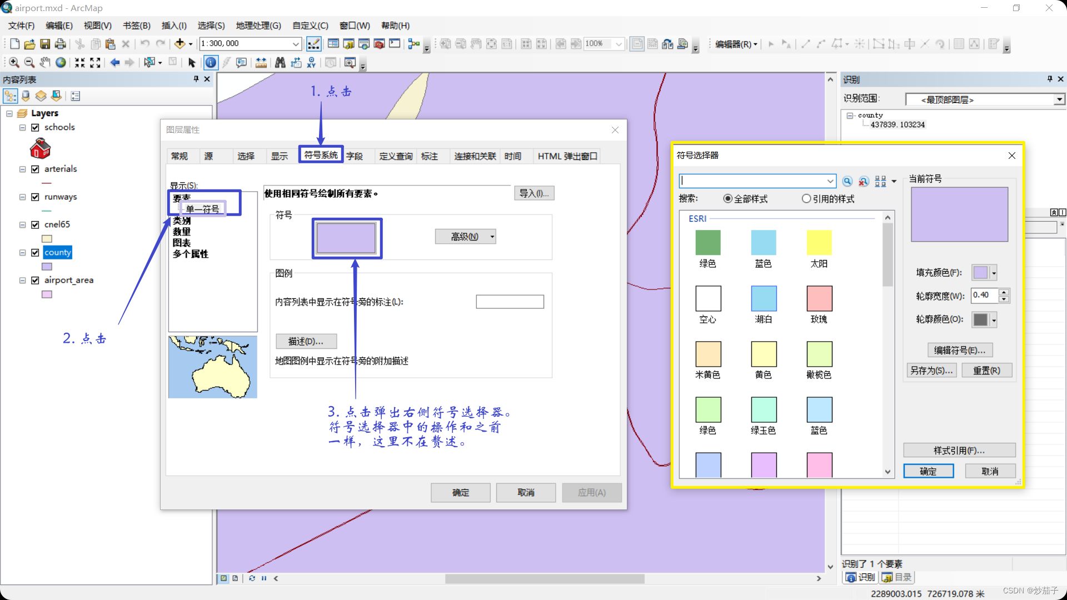1067x600 pixels.
Task: Select the Pan hand tool
Action: coord(45,63)
